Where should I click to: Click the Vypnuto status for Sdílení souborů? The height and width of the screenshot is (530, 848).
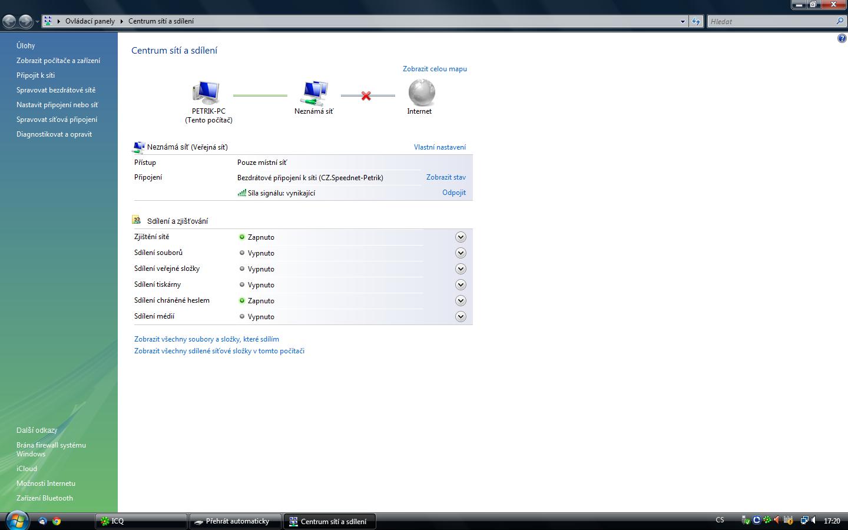pos(261,253)
